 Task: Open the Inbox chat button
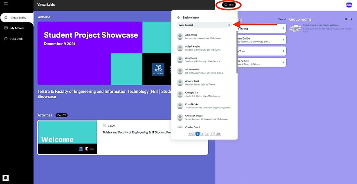[229, 5]
